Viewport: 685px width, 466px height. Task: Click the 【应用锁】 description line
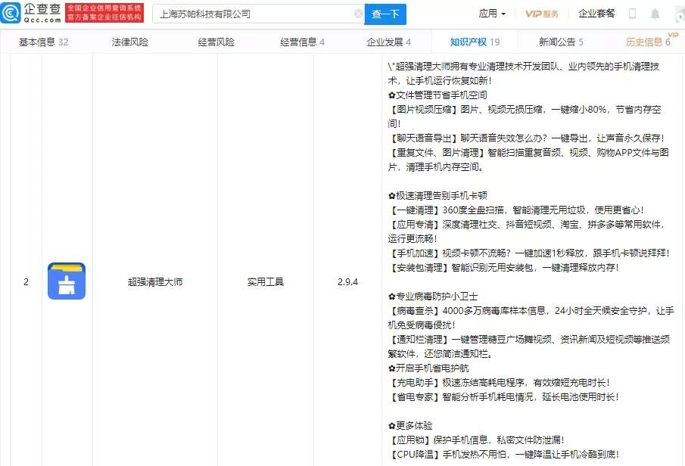(476, 440)
